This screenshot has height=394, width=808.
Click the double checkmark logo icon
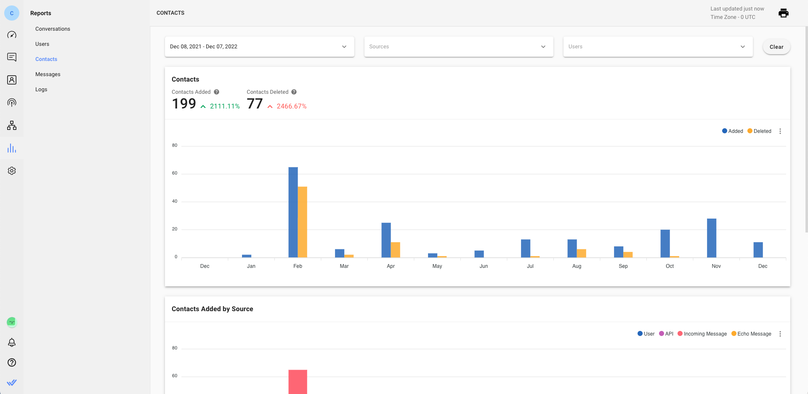tap(12, 383)
